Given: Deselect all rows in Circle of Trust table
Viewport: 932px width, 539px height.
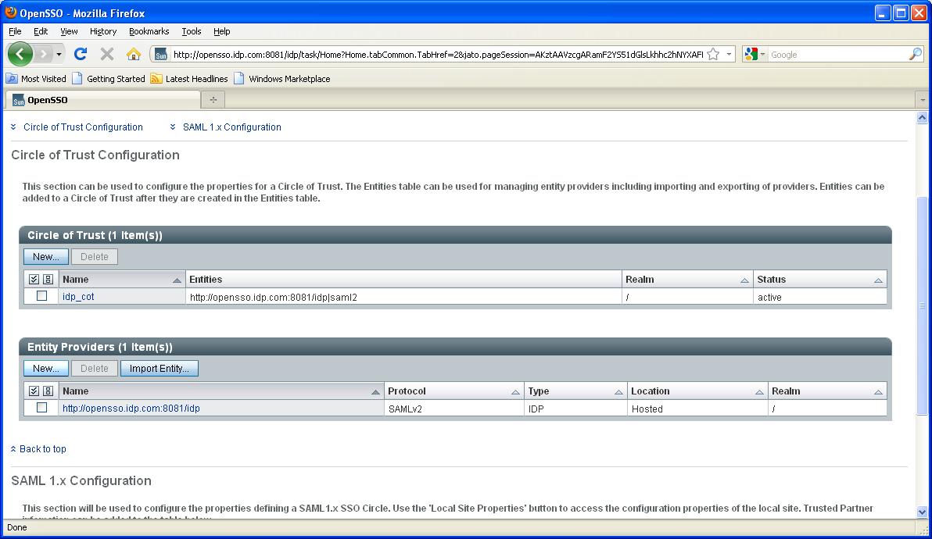Looking at the screenshot, I should [x=48, y=279].
